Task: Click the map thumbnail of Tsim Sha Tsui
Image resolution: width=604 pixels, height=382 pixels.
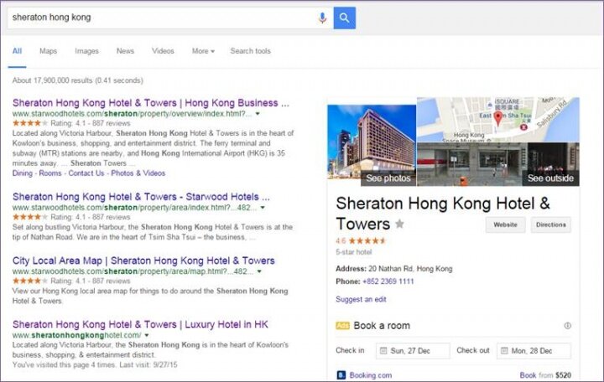Action: coord(498,120)
